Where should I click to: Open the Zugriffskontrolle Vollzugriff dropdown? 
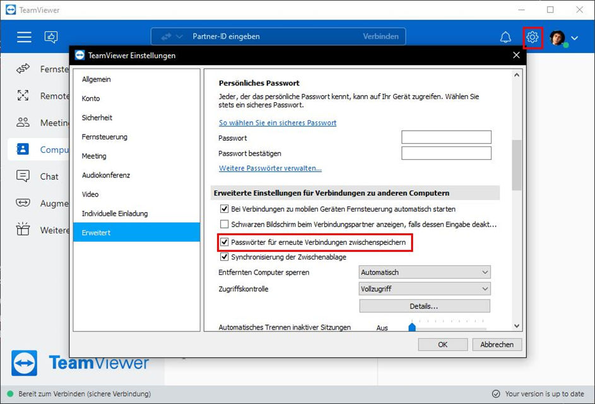pos(425,289)
